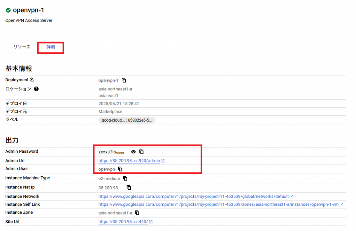
Task: Click the Admin Url field label
Action: (x=15, y=161)
